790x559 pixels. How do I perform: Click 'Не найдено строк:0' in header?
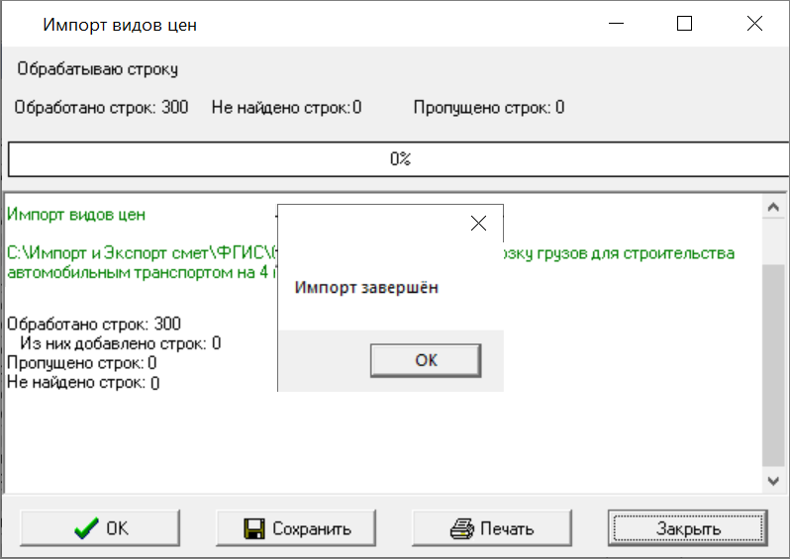tap(286, 107)
